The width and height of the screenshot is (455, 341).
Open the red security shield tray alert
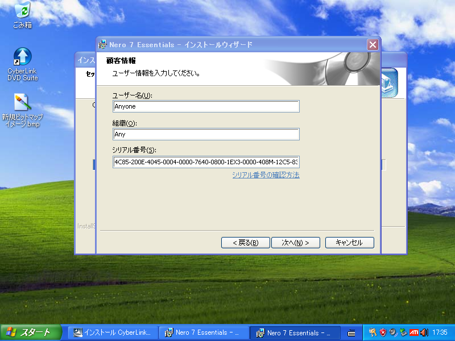pyautogui.click(x=383, y=332)
